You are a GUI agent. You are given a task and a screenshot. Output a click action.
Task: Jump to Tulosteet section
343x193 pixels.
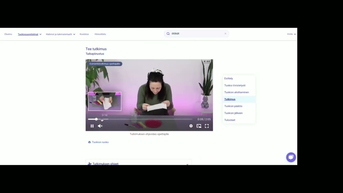[230, 120]
